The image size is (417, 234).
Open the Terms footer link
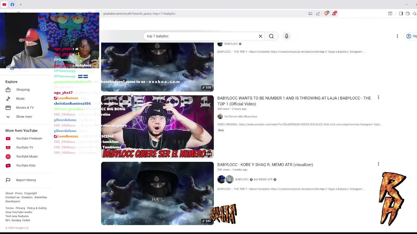(x=9, y=208)
